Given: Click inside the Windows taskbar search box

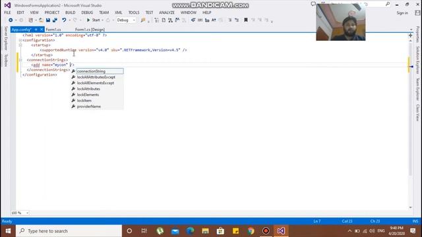Looking at the screenshot, I should 69,231.
